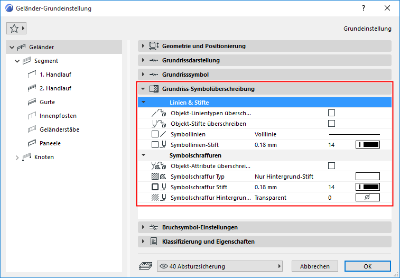Select 2. Handlauf in the tree

[x=55, y=88]
